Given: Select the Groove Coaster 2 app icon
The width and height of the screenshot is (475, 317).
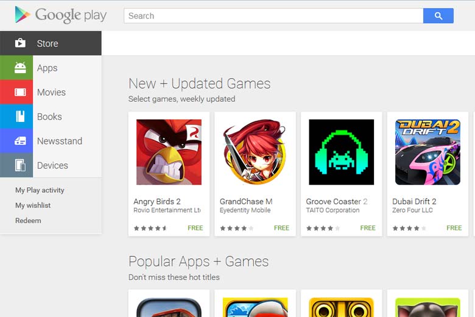Looking at the screenshot, I should point(342,152).
